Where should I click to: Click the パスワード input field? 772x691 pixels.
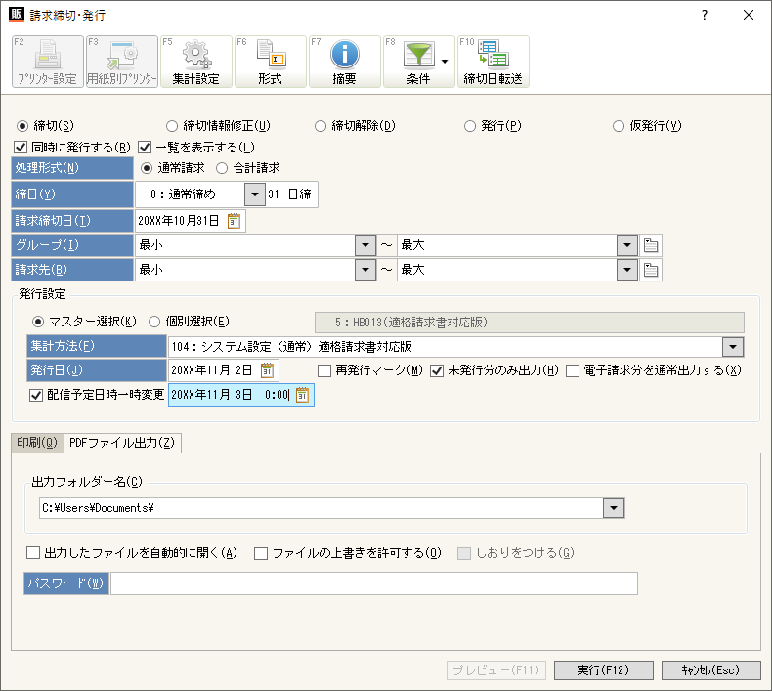(374, 583)
